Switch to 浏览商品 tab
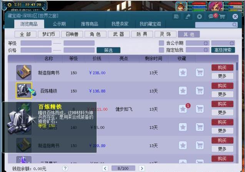 tap(29, 24)
